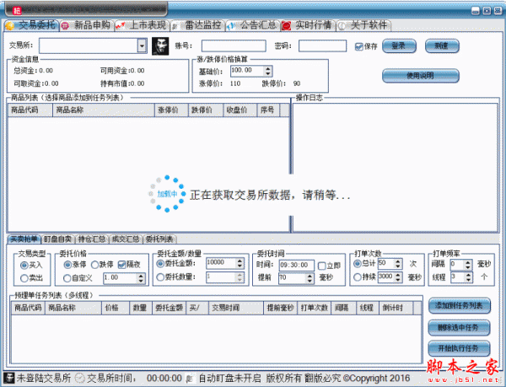This screenshot has height=387, width=506.
Task: Open the 新品申购 tab
Action: 87,25
